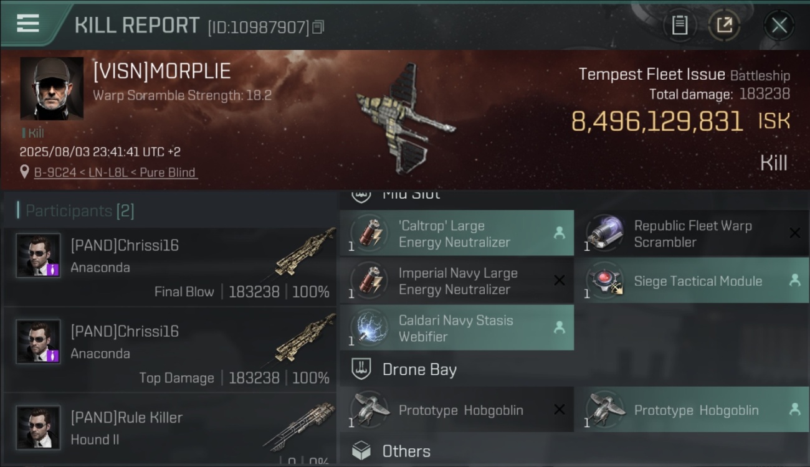Open Chrissi16 Final Blow participant entry
This screenshot has height=467, width=810.
tap(170, 267)
